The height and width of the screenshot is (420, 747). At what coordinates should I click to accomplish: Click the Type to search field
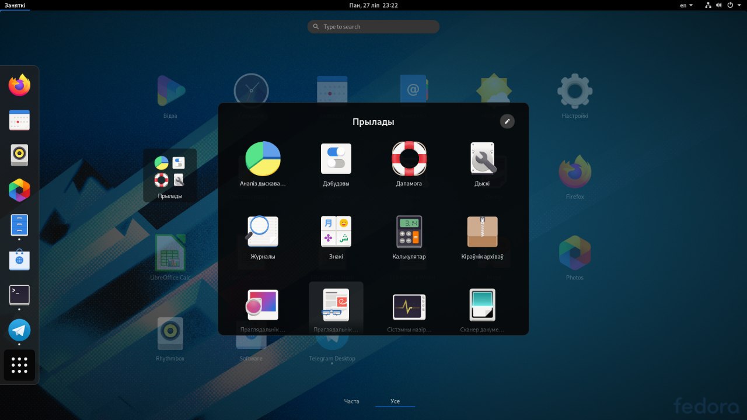[373, 27]
